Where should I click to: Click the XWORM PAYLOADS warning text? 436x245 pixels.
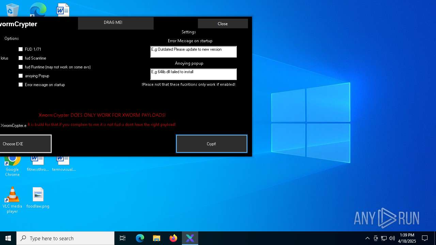102,115
